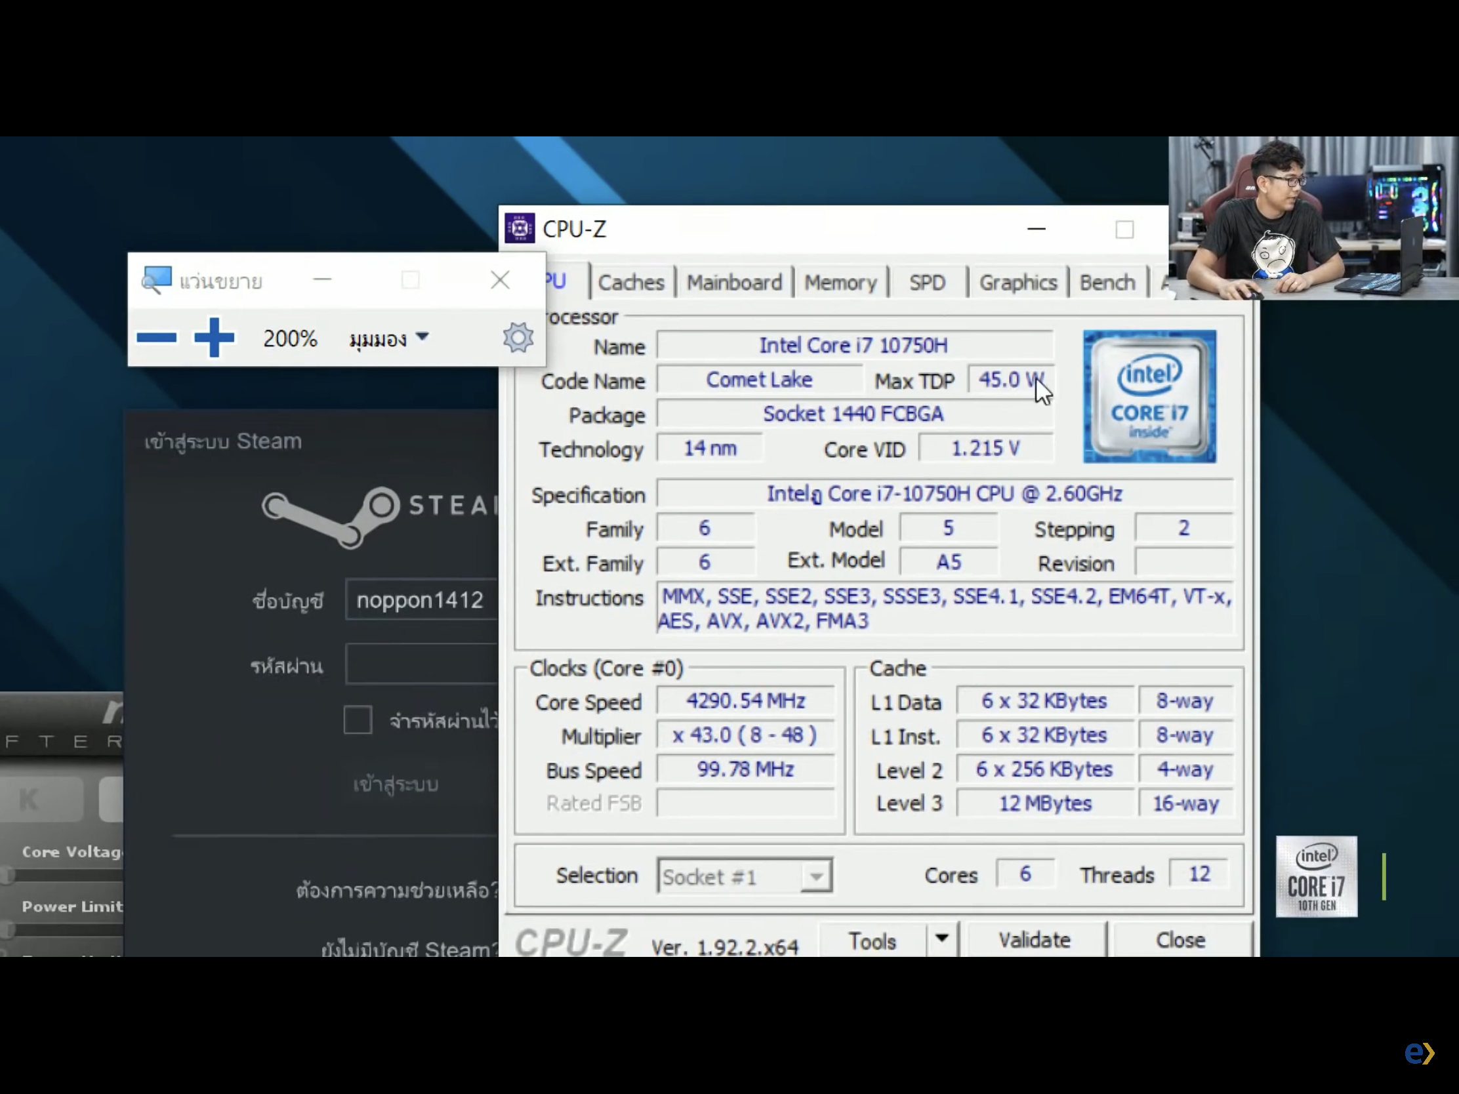
Task: Click the 12 MBytes Level 3 cache value
Action: pos(1046,804)
